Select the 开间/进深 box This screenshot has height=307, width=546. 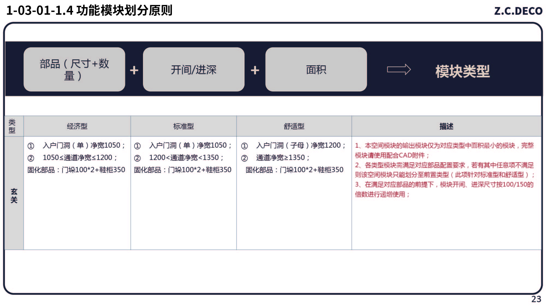tap(193, 69)
